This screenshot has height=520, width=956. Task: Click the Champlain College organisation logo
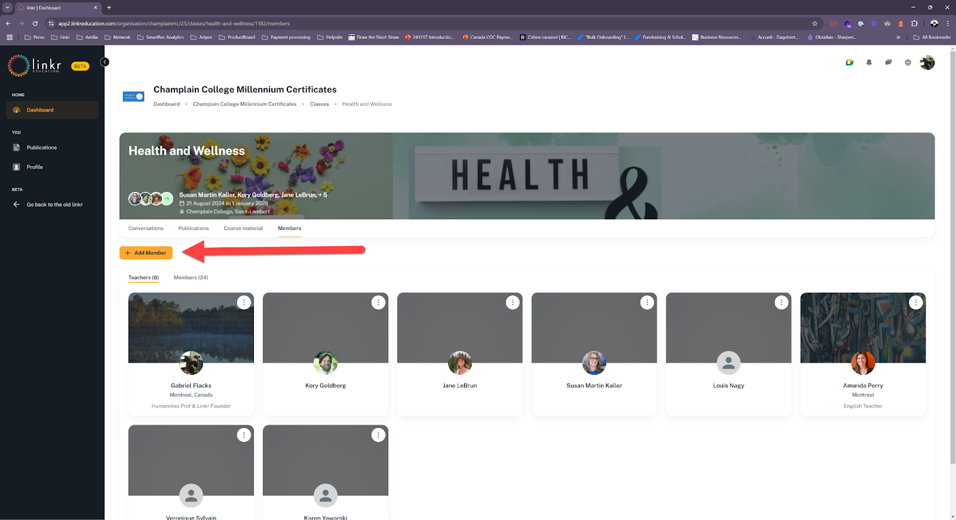[x=133, y=97]
